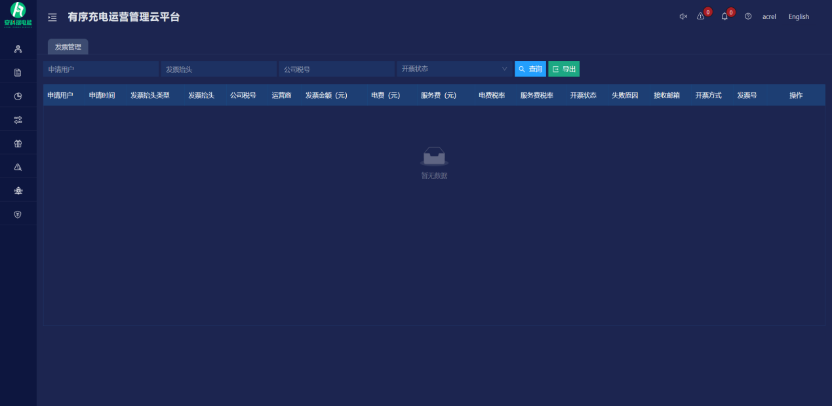This screenshot has height=406, width=832.
Task: Open the acrel user menu
Action: (x=769, y=16)
